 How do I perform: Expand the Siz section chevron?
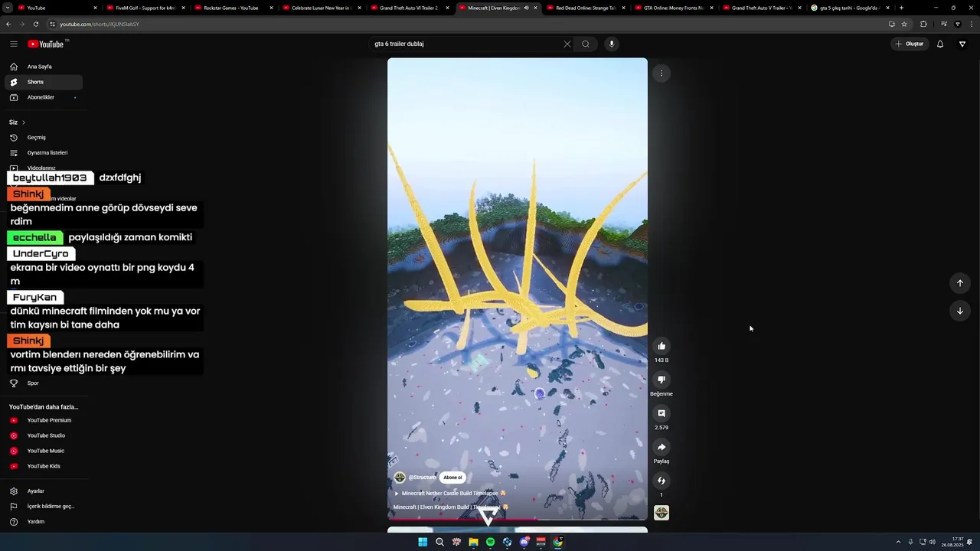click(x=23, y=122)
